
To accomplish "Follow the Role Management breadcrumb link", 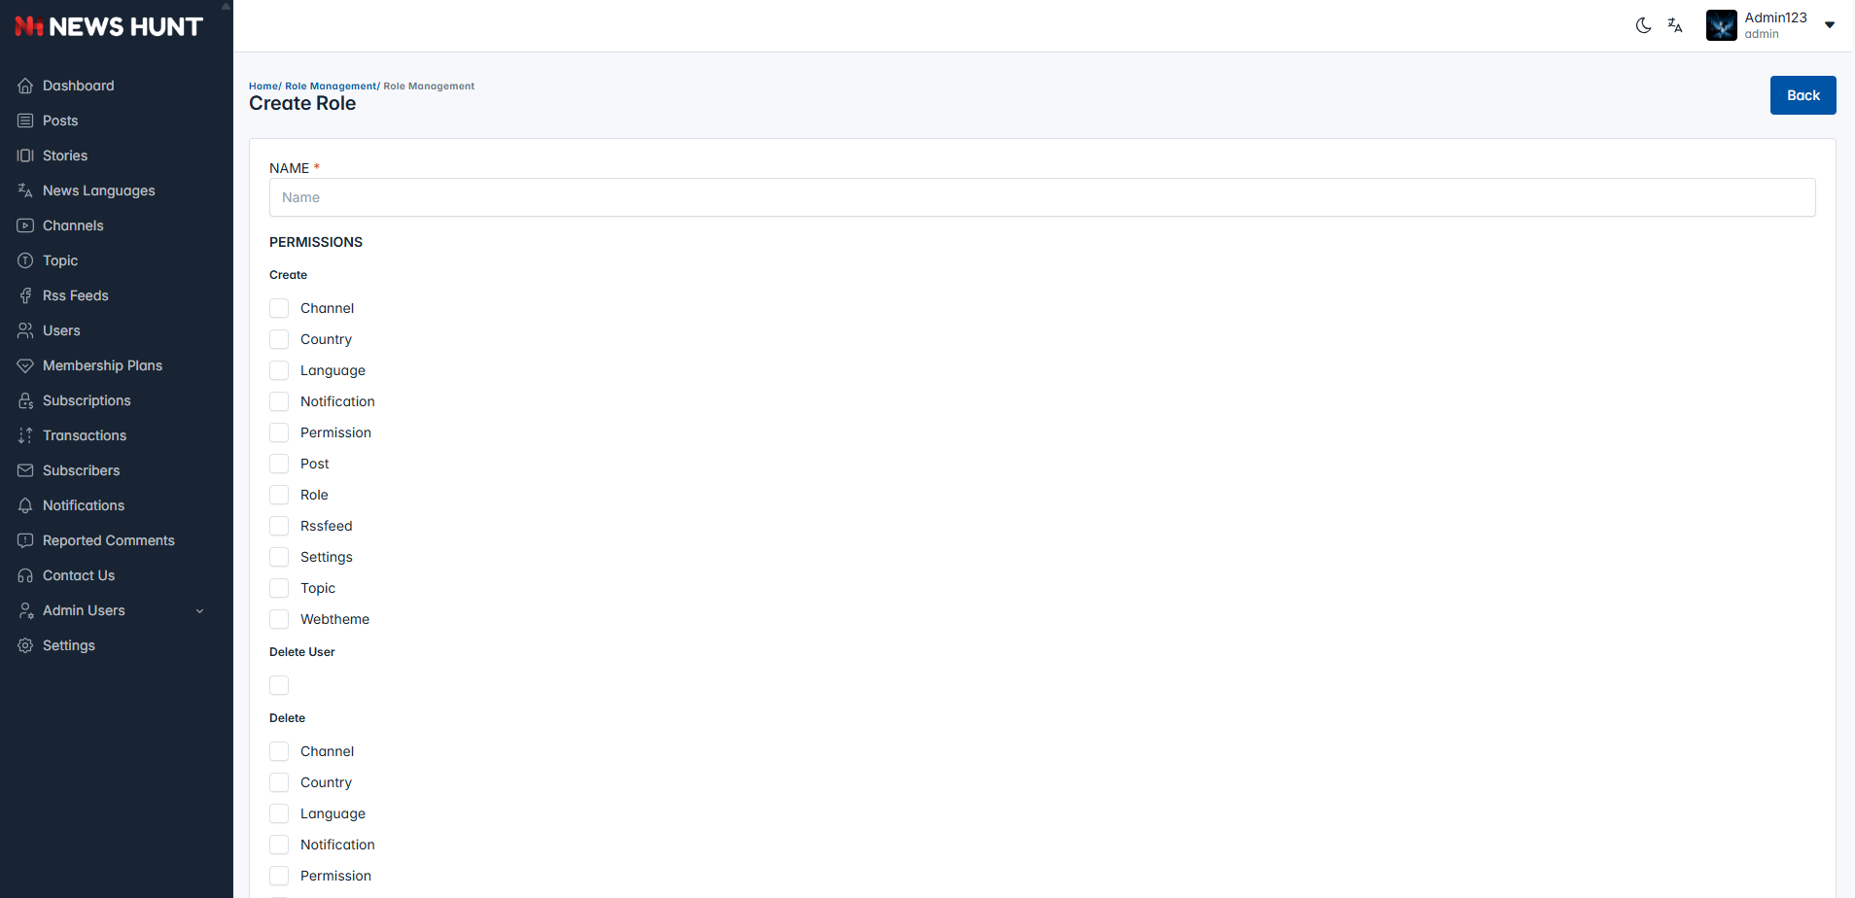I will point(331,86).
